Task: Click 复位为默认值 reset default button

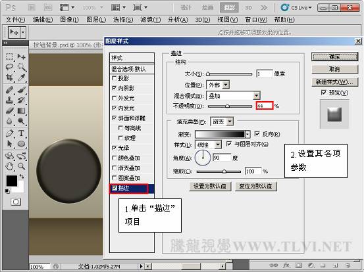Action: pyautogui.click(x=256, y=186)
